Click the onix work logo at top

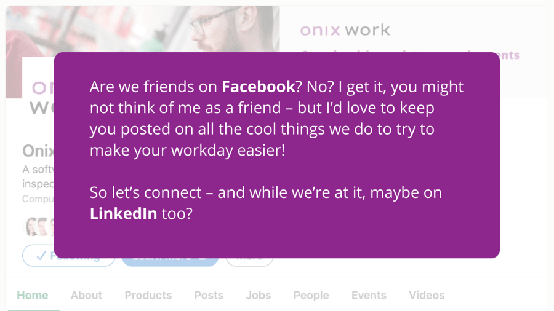click(345, 30)
